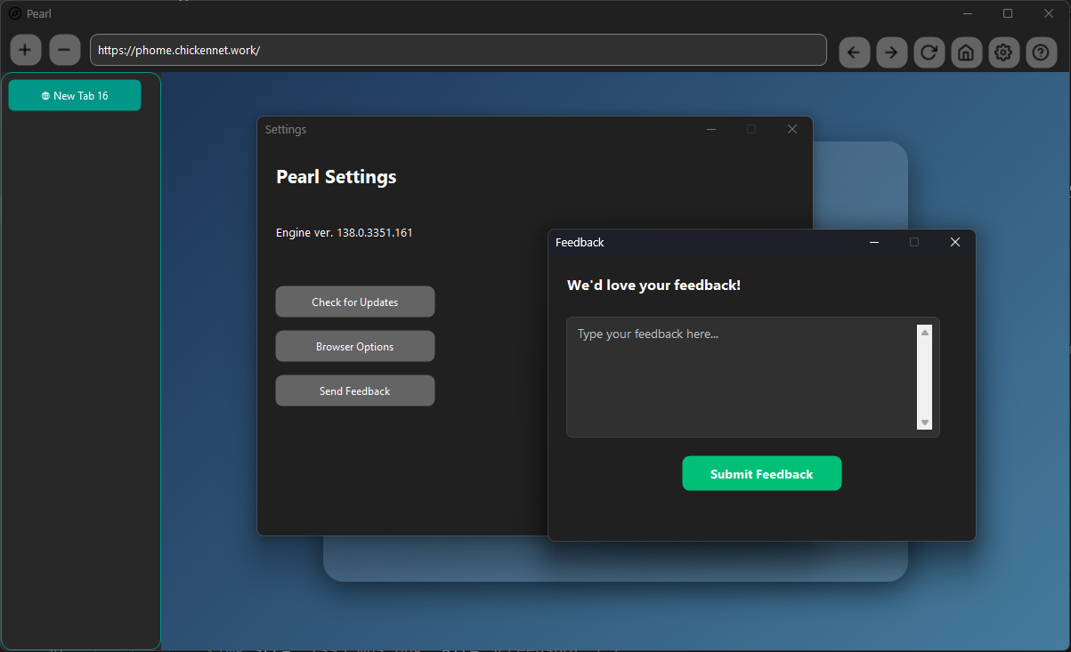Click the scrollbar down arrow in feedback box
This screenshot has height=652, width=1071.
click(x=925, y=423)
